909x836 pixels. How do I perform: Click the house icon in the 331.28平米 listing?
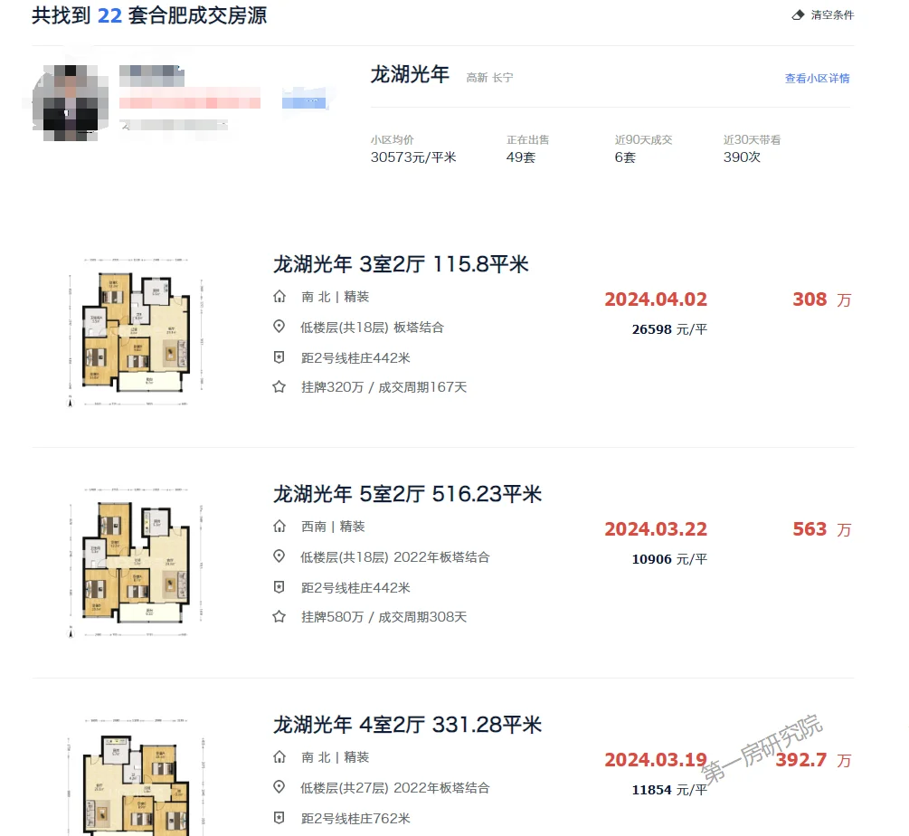click(x=279, y=757)
